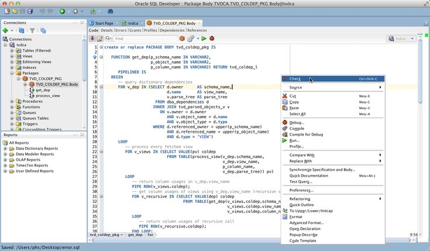
Task: Collapse the FOR loop fold at line 9
Action: point(101,87)
